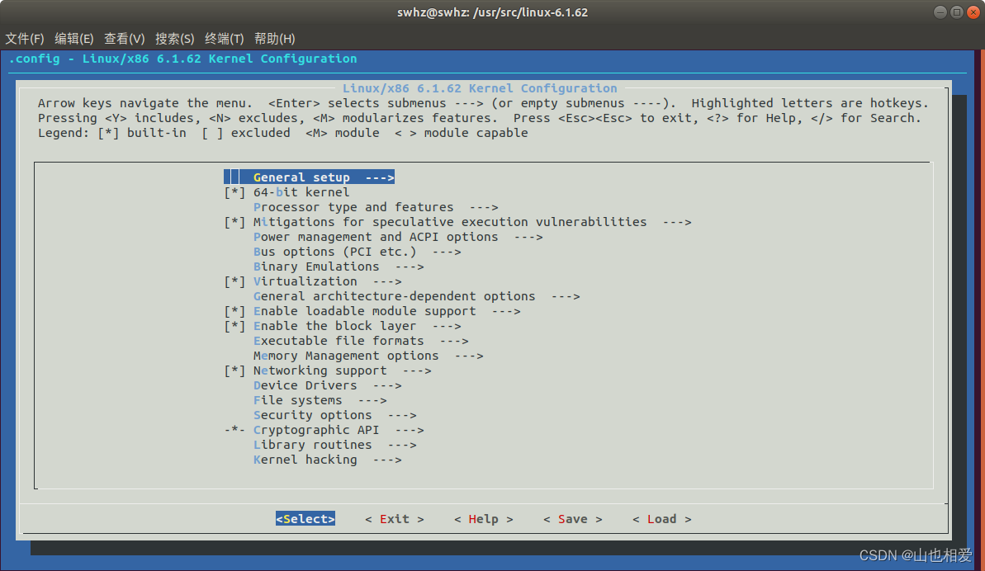Open the 搜索(S) menu

coord(175,39)
